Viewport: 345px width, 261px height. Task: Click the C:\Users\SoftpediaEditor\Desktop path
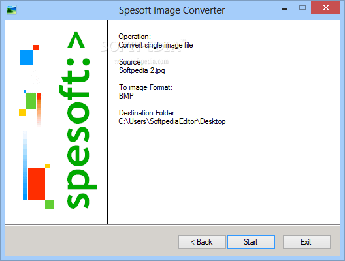pyautogui.click(x=172, y=121)
